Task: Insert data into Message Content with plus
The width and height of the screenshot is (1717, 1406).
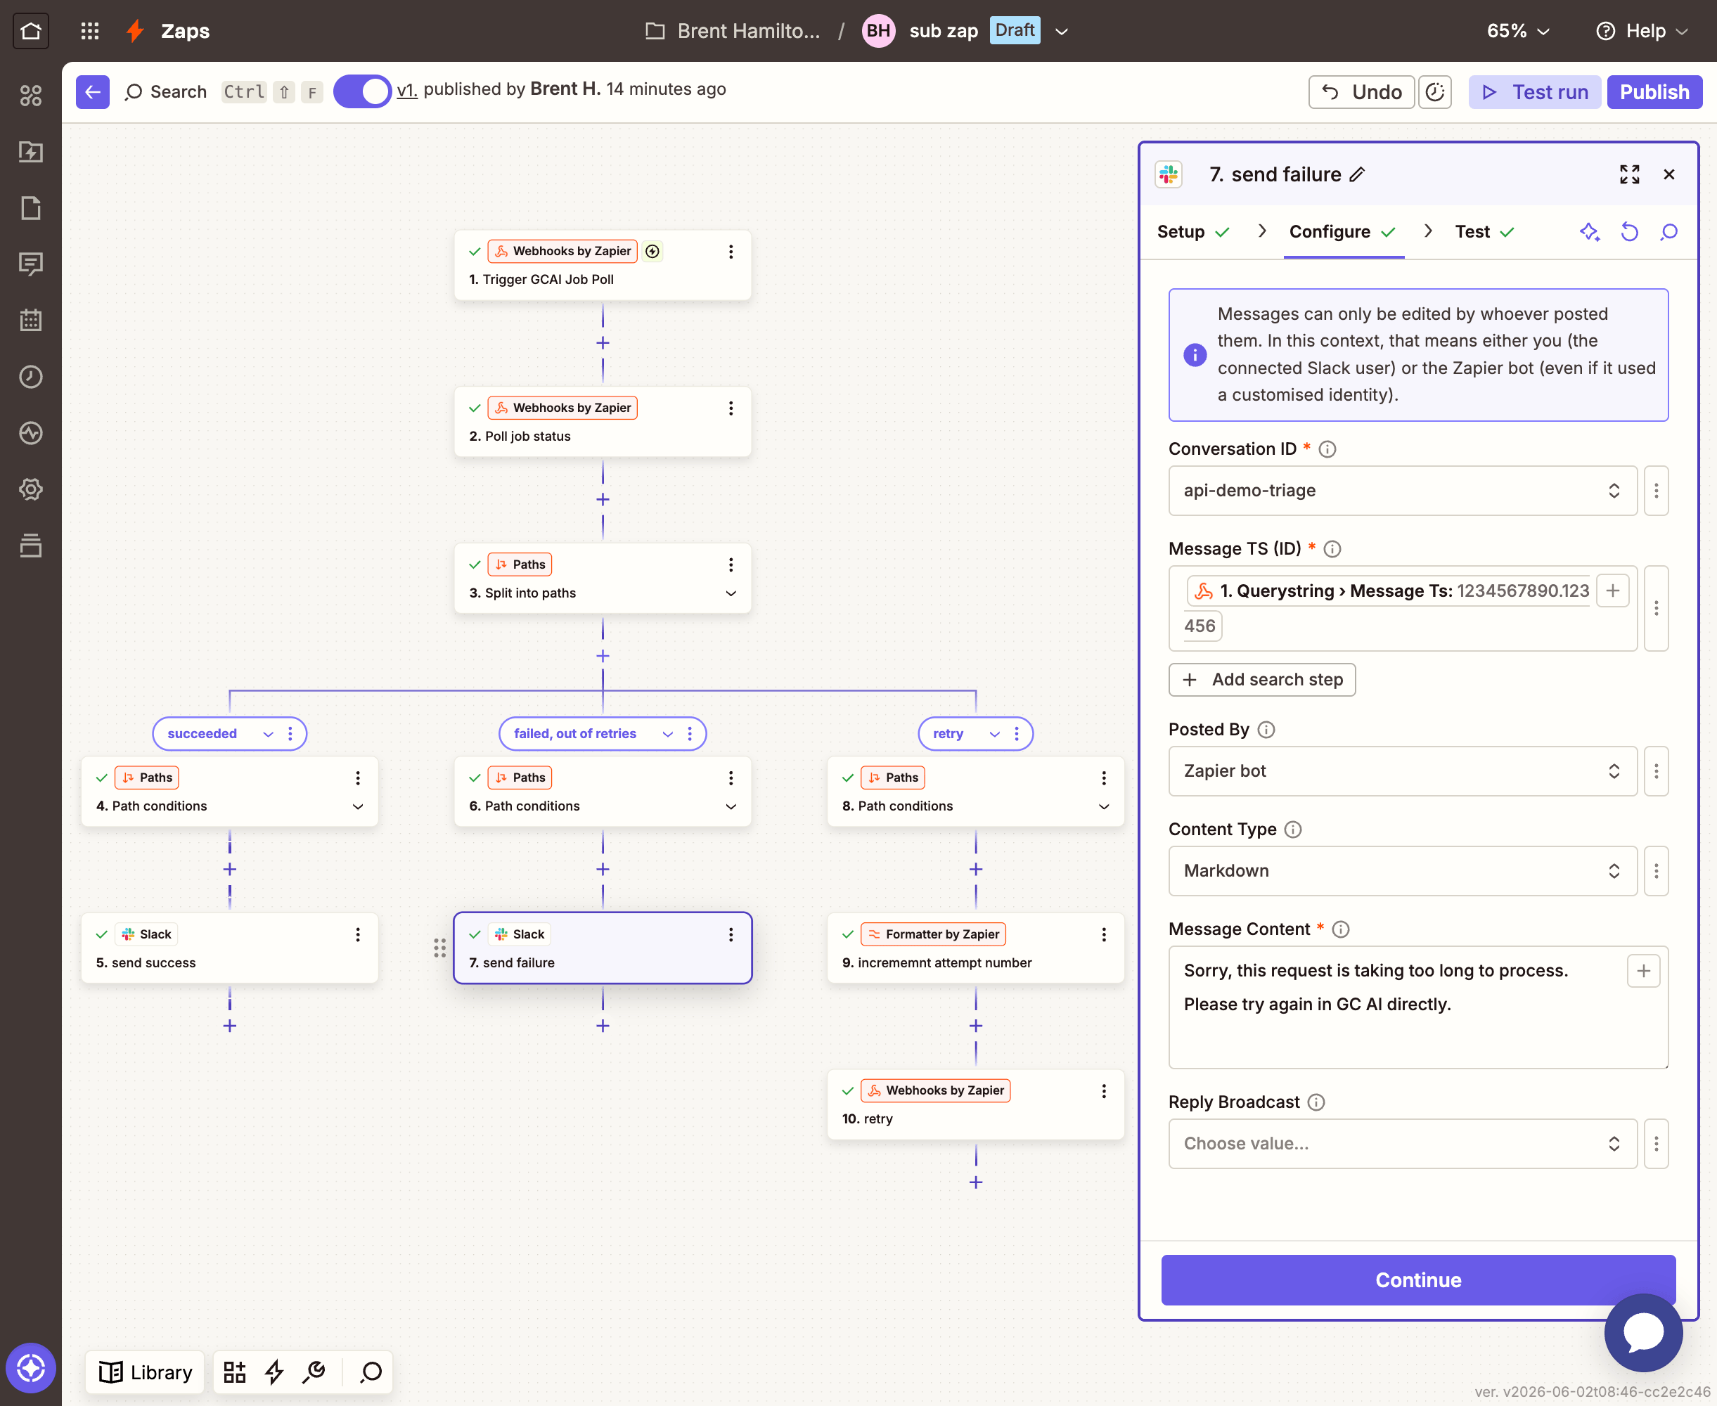Action: tap(1643, 971)
